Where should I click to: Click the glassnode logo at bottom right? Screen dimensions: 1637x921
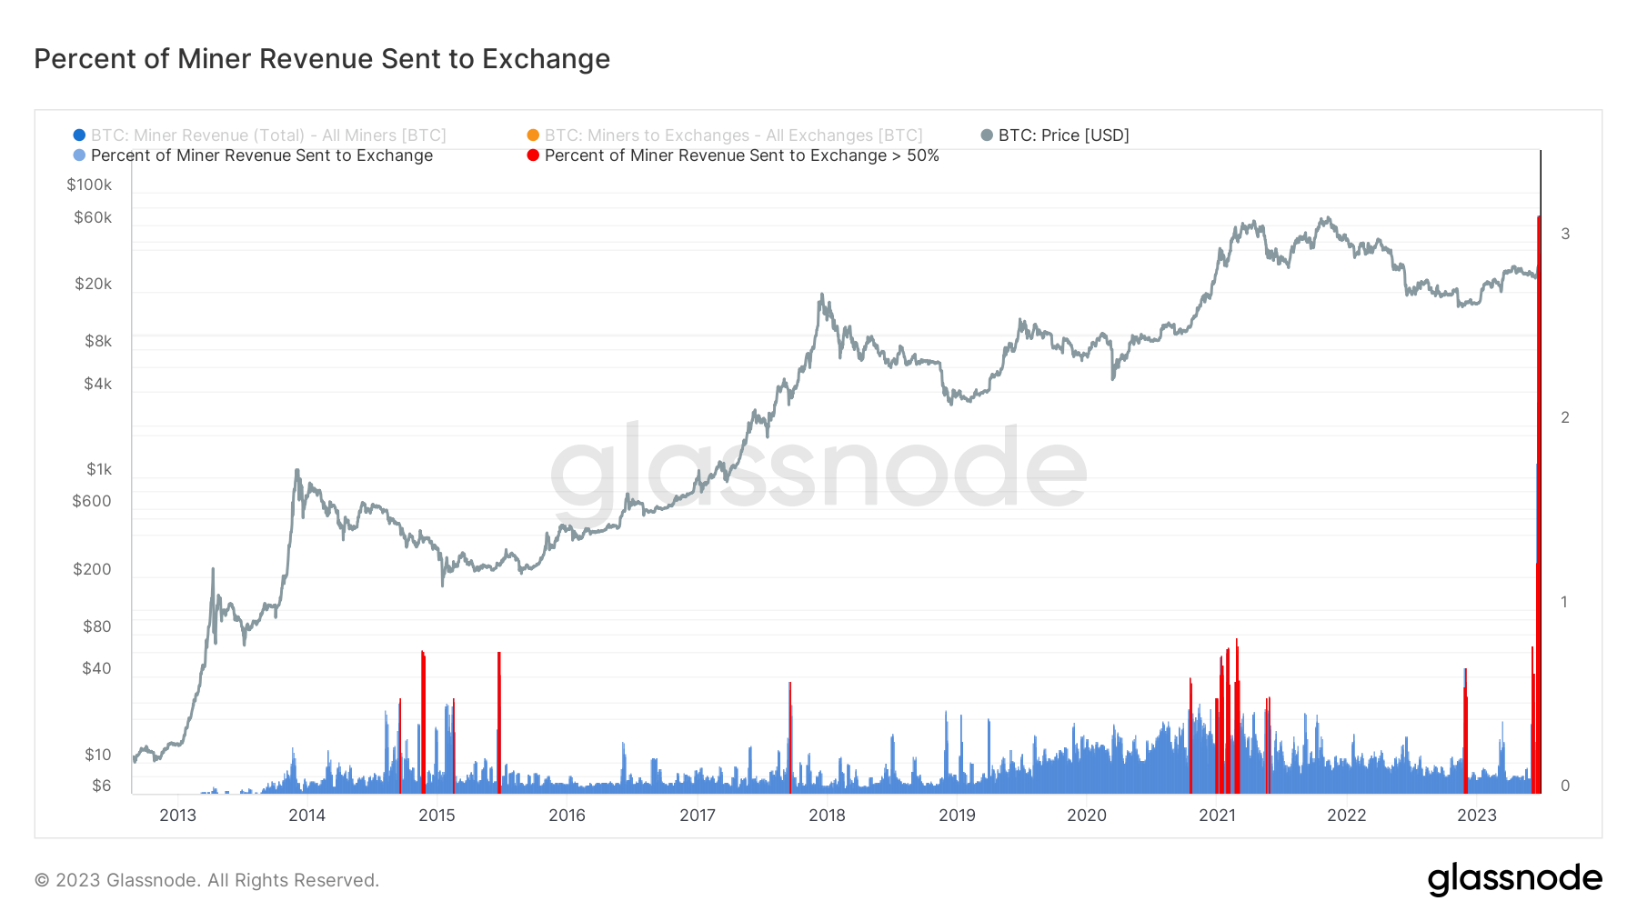1514,879
